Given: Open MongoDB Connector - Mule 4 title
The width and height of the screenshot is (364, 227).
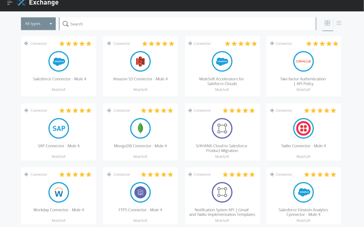Looking at the screenshot, I should 140,146.
